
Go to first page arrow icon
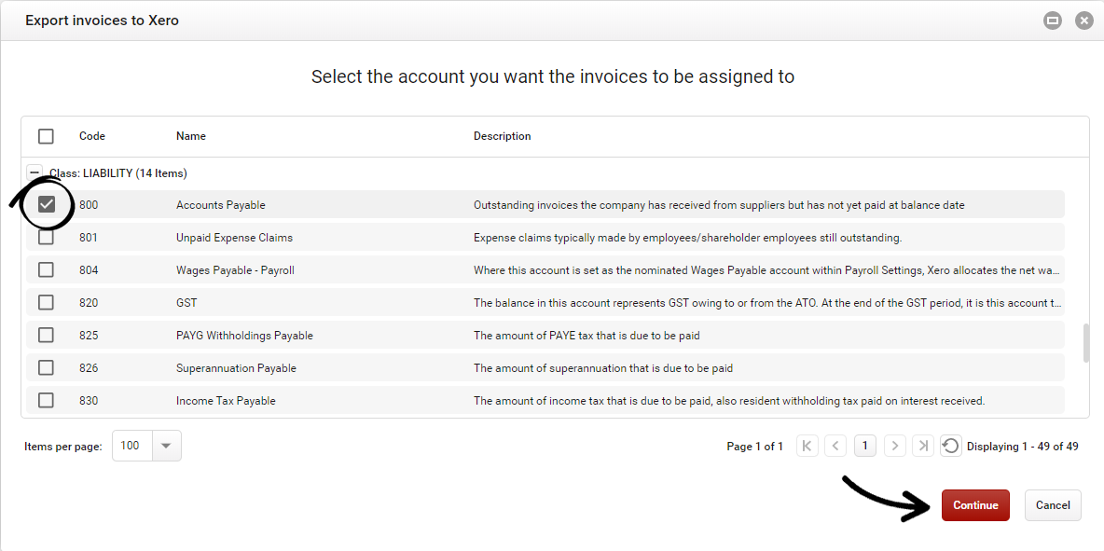tap(807, 447)
